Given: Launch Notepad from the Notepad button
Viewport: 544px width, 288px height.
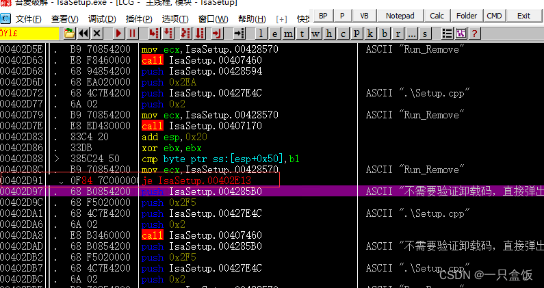Looking at the screenshot, I should pyautogui.click(x=400, y=16).
